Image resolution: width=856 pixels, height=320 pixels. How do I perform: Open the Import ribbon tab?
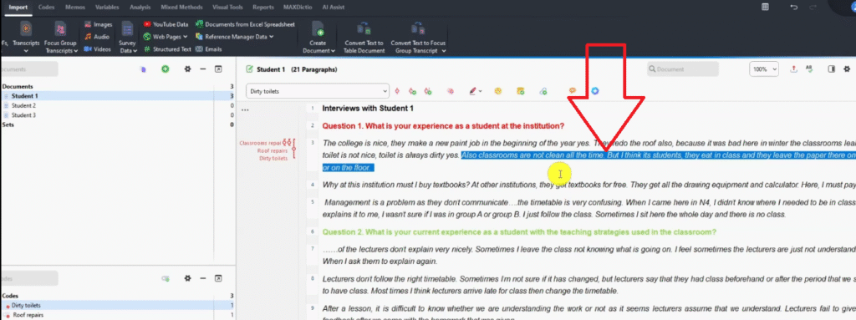pos(18,7)
